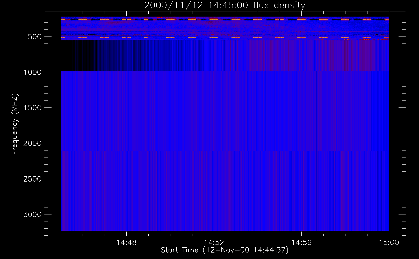Click the 15:00 time tick label

[x=389, y=243]
